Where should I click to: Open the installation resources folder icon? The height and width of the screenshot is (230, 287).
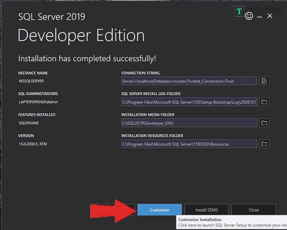coord(264,144)
